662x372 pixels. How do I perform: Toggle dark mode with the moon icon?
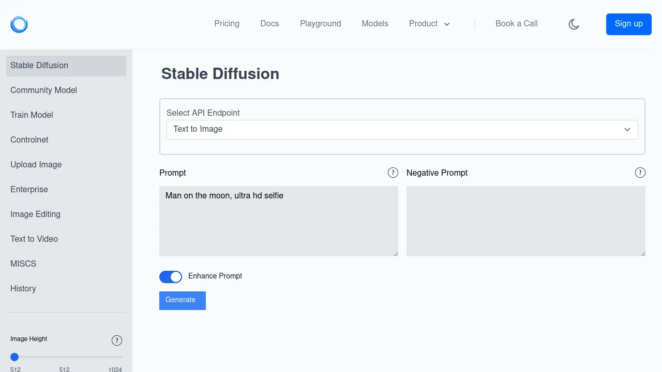(574, 24)
